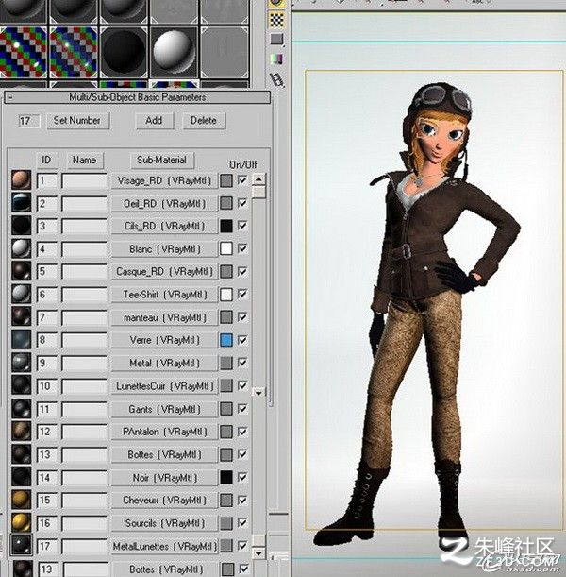Uncheck the Tee-Shirt On/Off checkbox
This screenshot has height=577, width=566.
[242, 294]
